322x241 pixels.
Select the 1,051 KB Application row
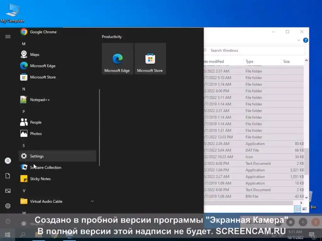coord(254,176)
